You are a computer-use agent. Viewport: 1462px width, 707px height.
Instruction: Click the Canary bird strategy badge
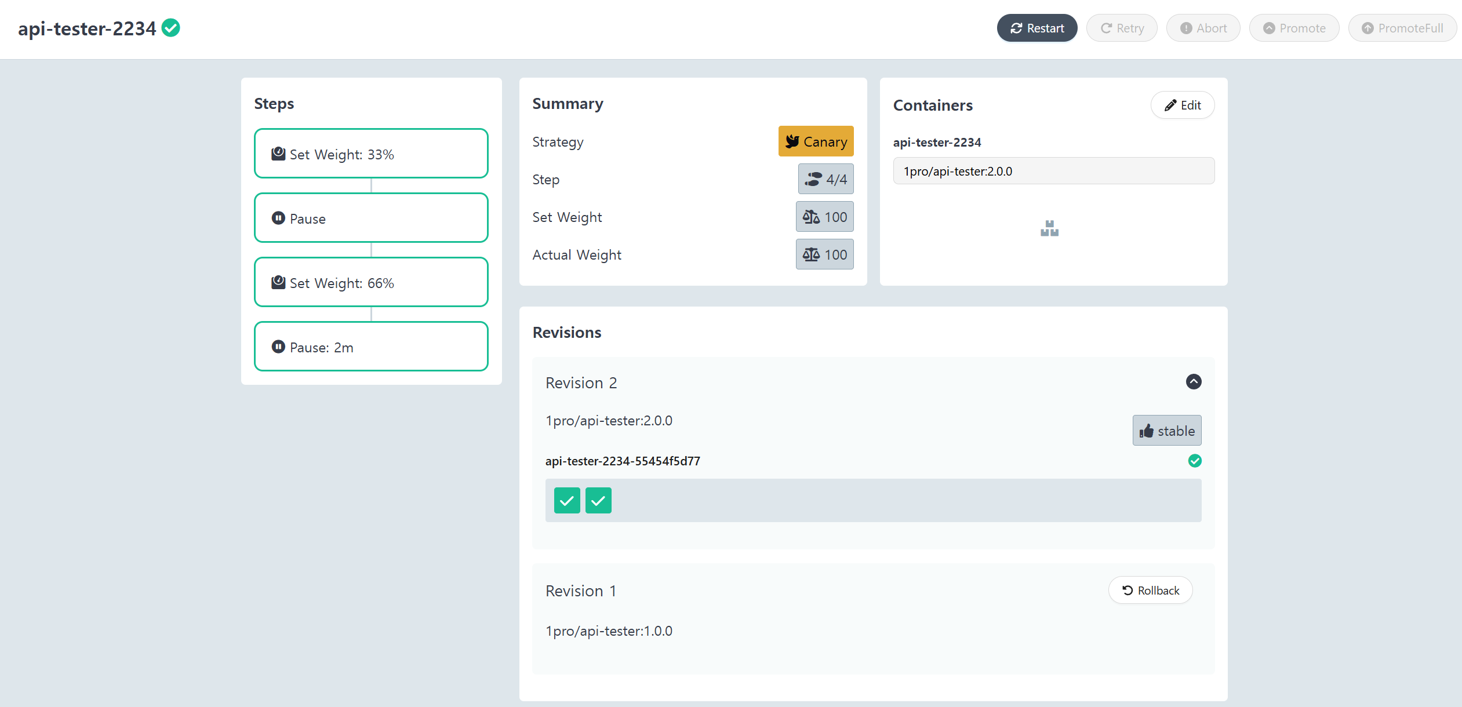point(816,141)
